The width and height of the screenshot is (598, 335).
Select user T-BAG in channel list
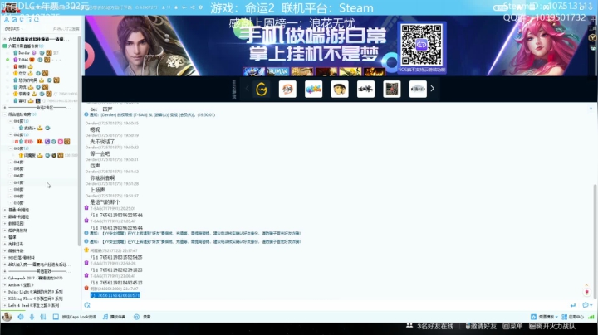click(x=23, y=60)
